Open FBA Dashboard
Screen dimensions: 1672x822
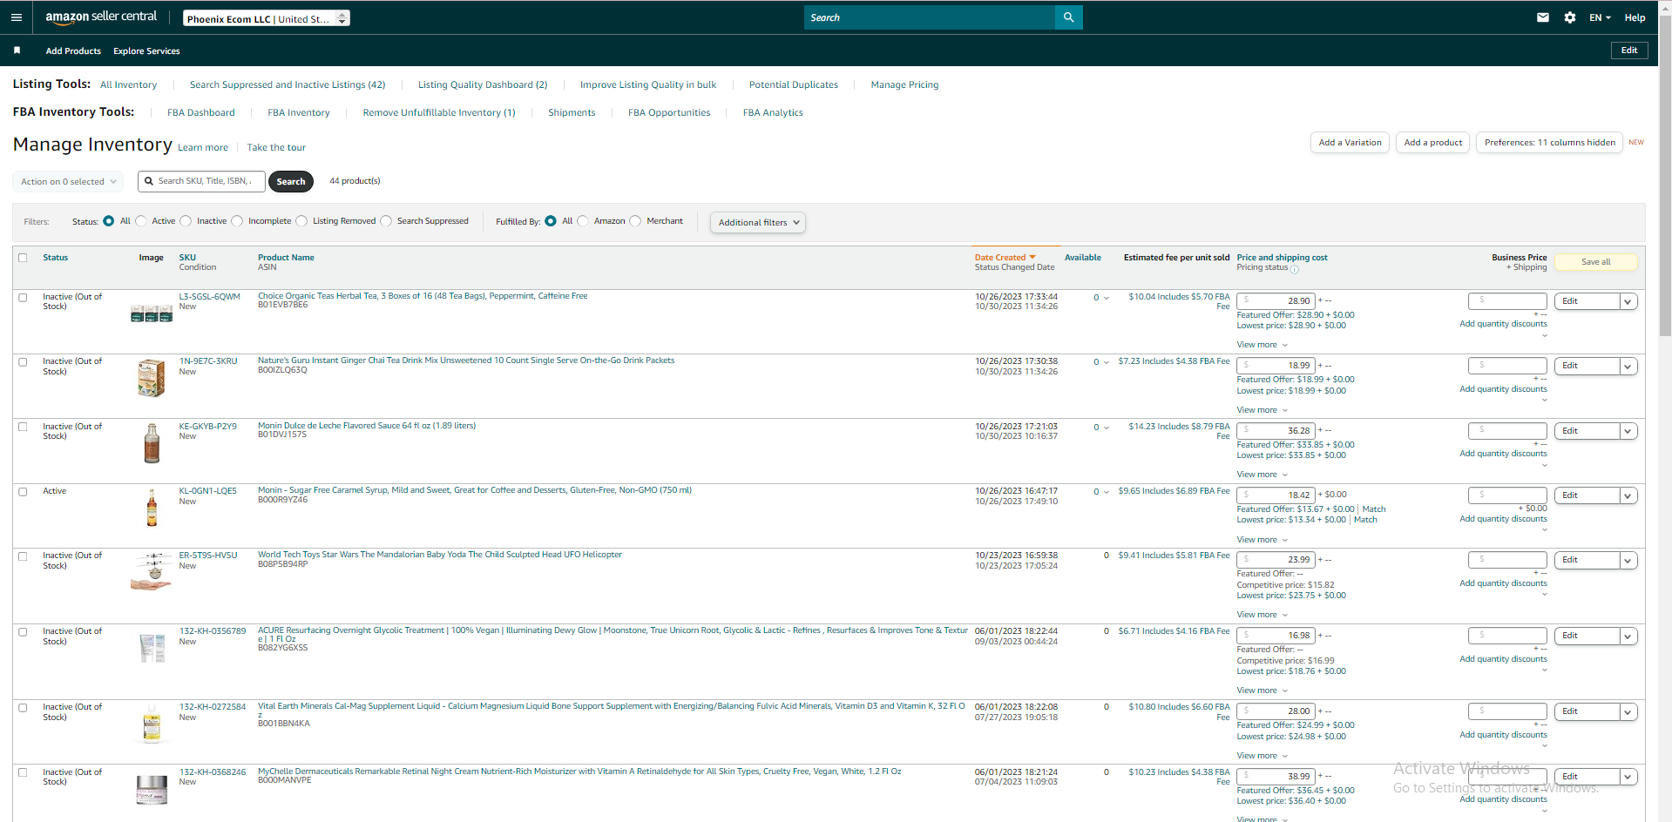click(201, 113)
